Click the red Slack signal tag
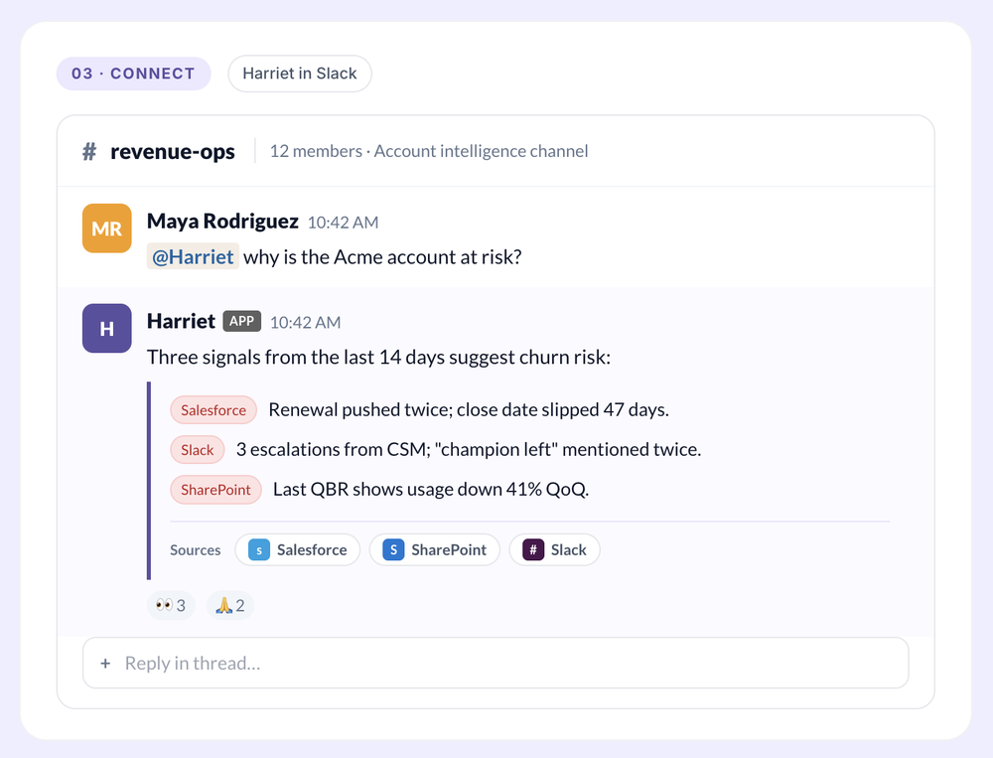Viewport: 993px width, 758px height. tap(198, 450)
